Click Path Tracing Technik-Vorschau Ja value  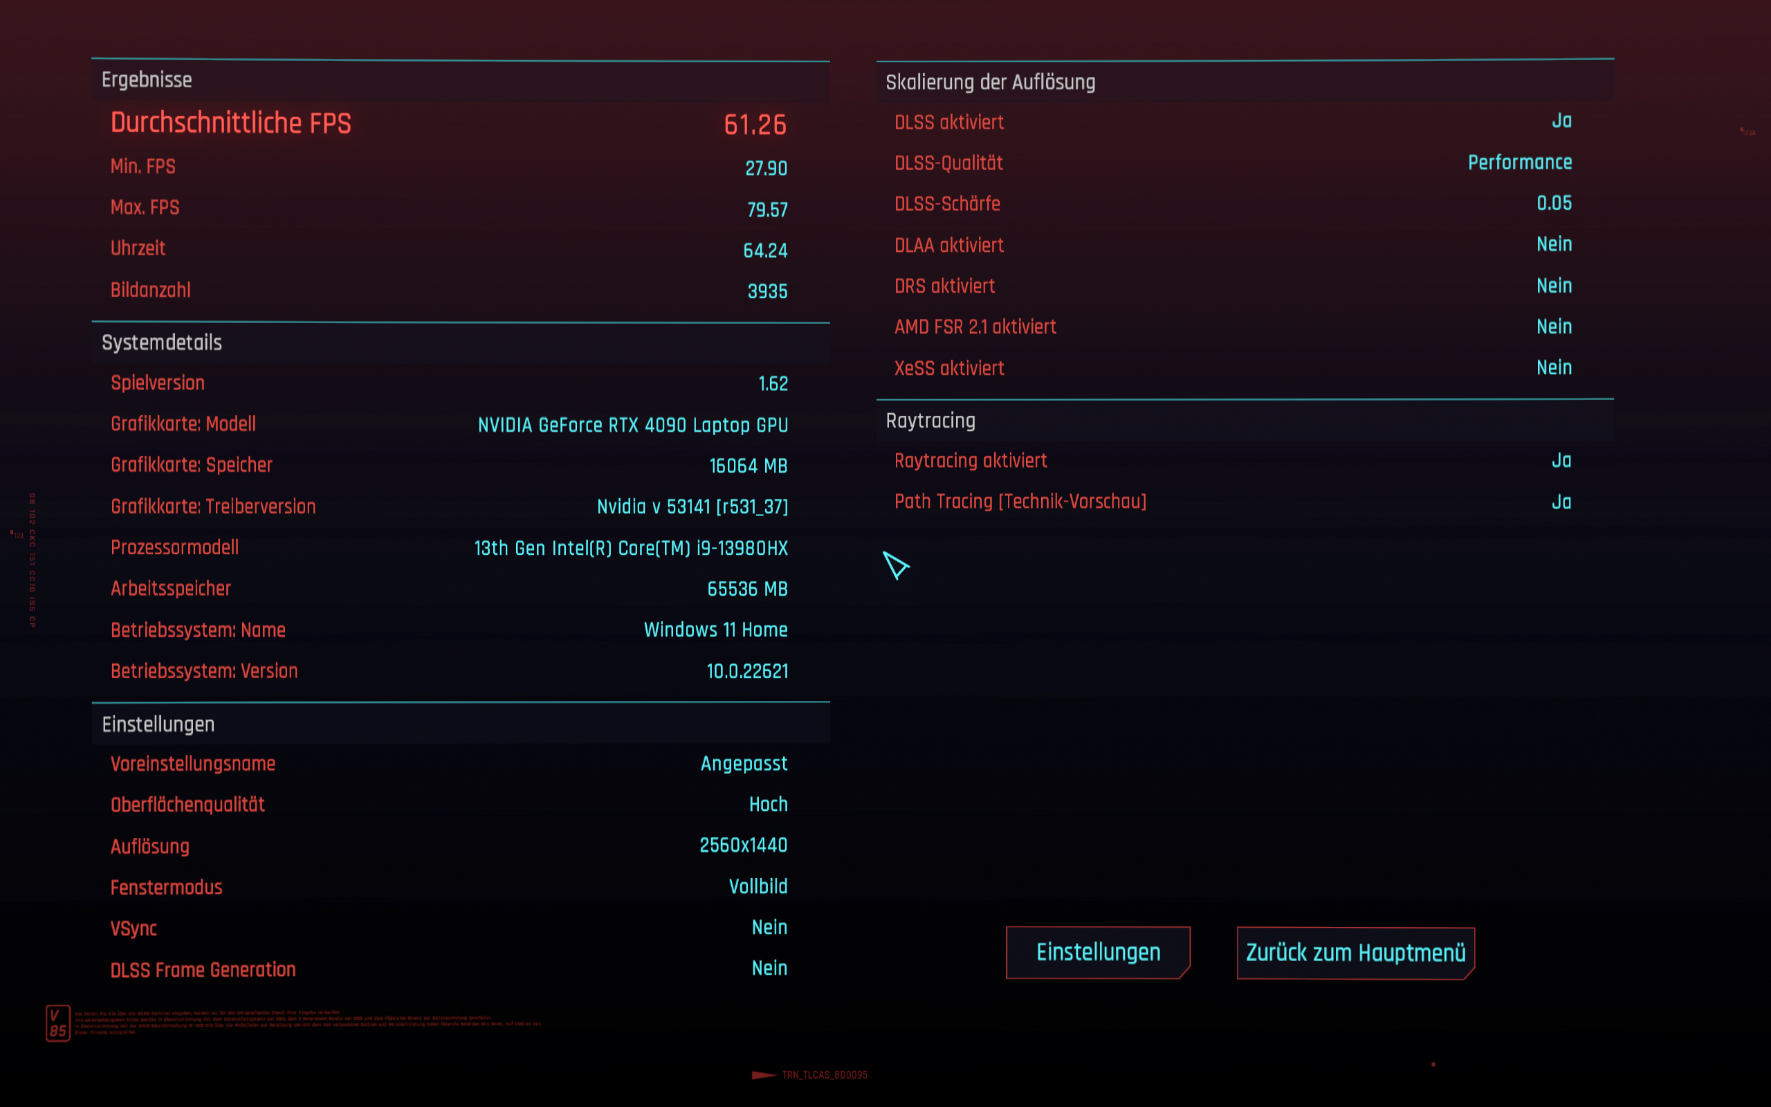pos(1561,502)
